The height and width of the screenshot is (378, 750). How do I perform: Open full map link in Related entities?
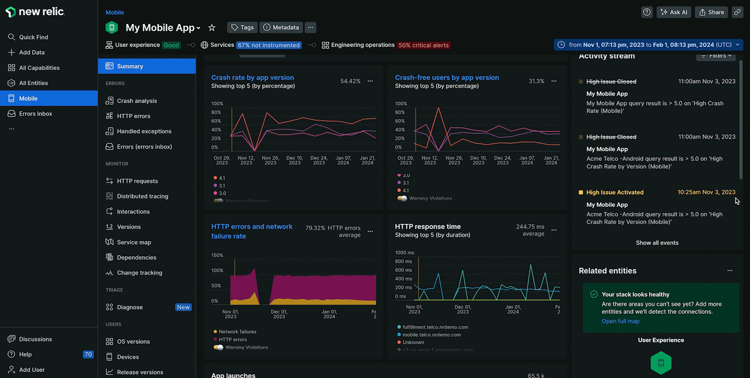click(x=620, y=322)
